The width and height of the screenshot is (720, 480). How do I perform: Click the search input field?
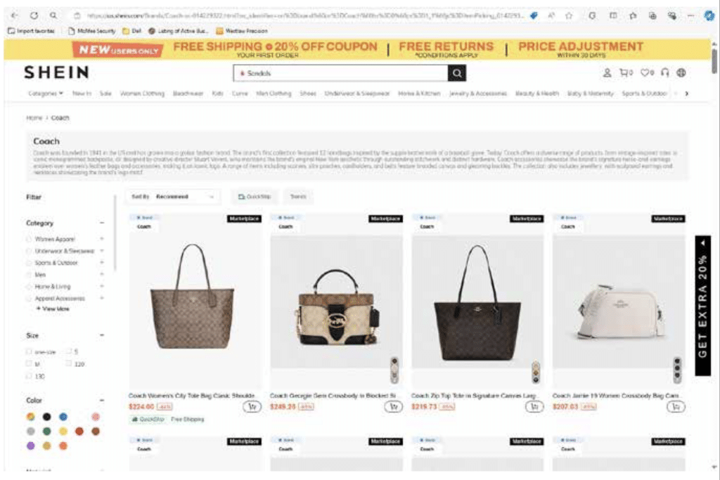341,73
